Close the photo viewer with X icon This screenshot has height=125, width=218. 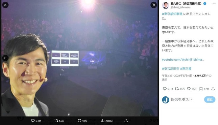(x=5, y=5)
